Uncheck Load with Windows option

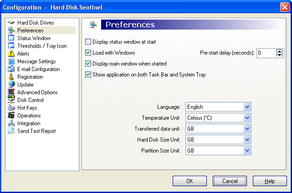(88, 53)
